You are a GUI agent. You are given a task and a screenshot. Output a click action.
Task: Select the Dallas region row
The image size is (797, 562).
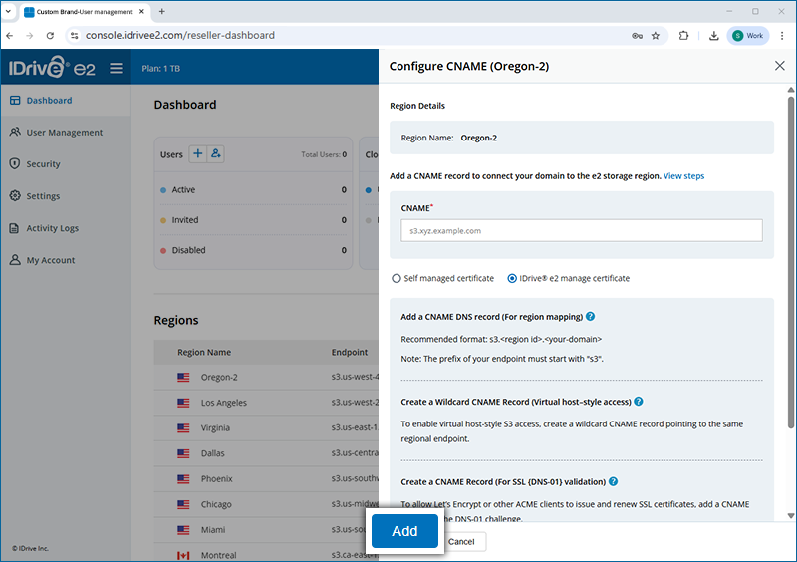(x=266, y=453)
